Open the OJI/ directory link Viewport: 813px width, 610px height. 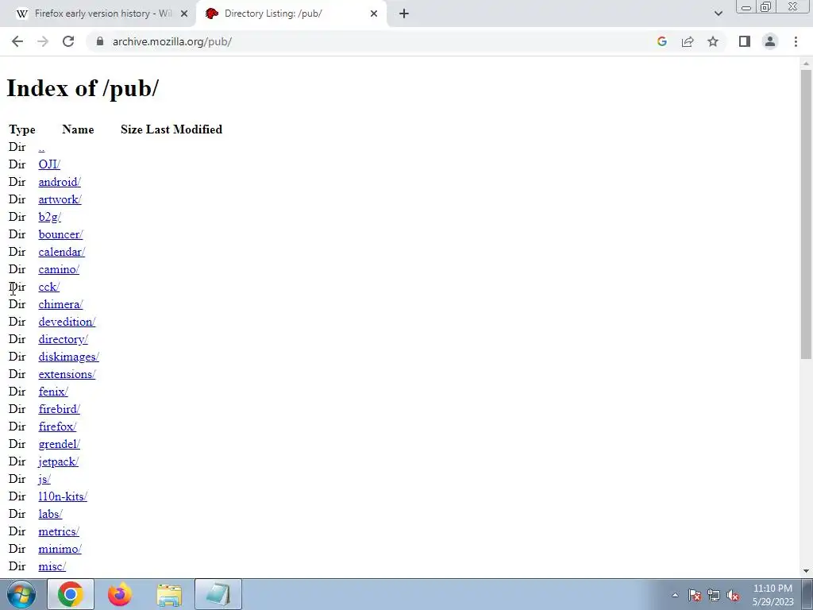point(49,164)
